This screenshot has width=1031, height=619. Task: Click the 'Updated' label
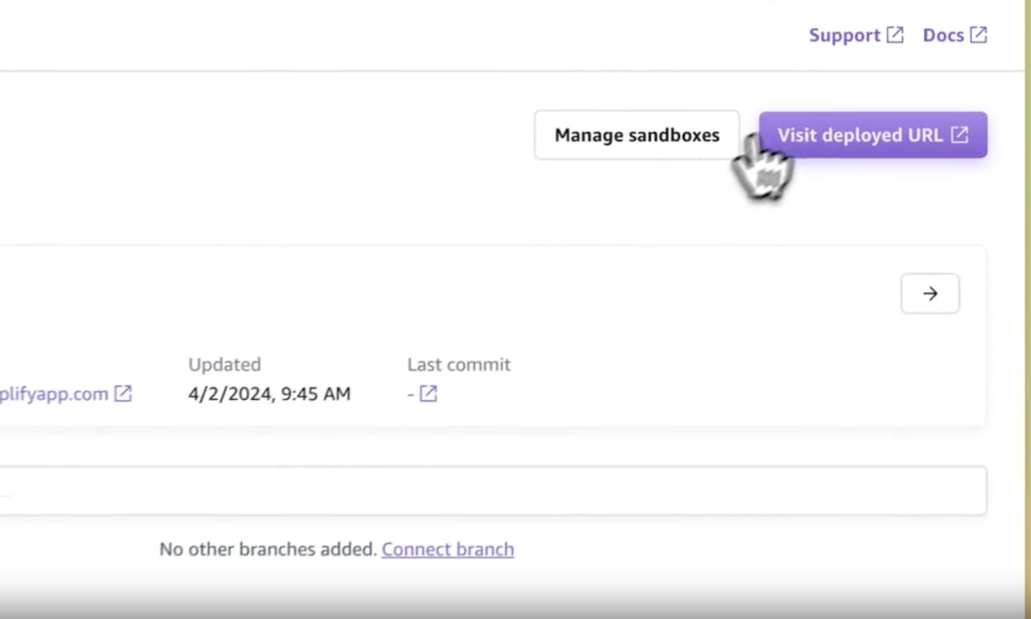[x=224, y=365]
